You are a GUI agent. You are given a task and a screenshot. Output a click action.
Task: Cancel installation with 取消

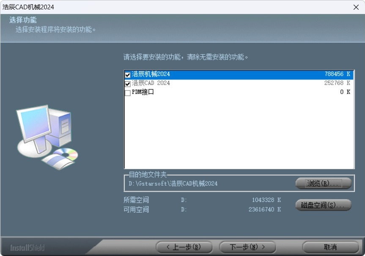click(330, 247)
